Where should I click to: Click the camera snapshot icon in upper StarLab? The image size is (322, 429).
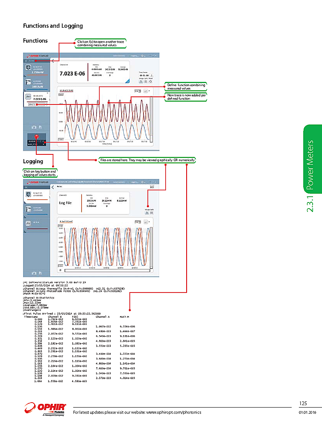coord(34,127)
